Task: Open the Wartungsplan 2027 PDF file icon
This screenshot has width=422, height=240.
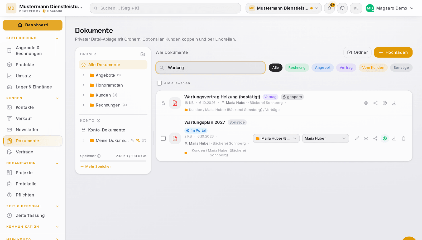Action: 175,138
